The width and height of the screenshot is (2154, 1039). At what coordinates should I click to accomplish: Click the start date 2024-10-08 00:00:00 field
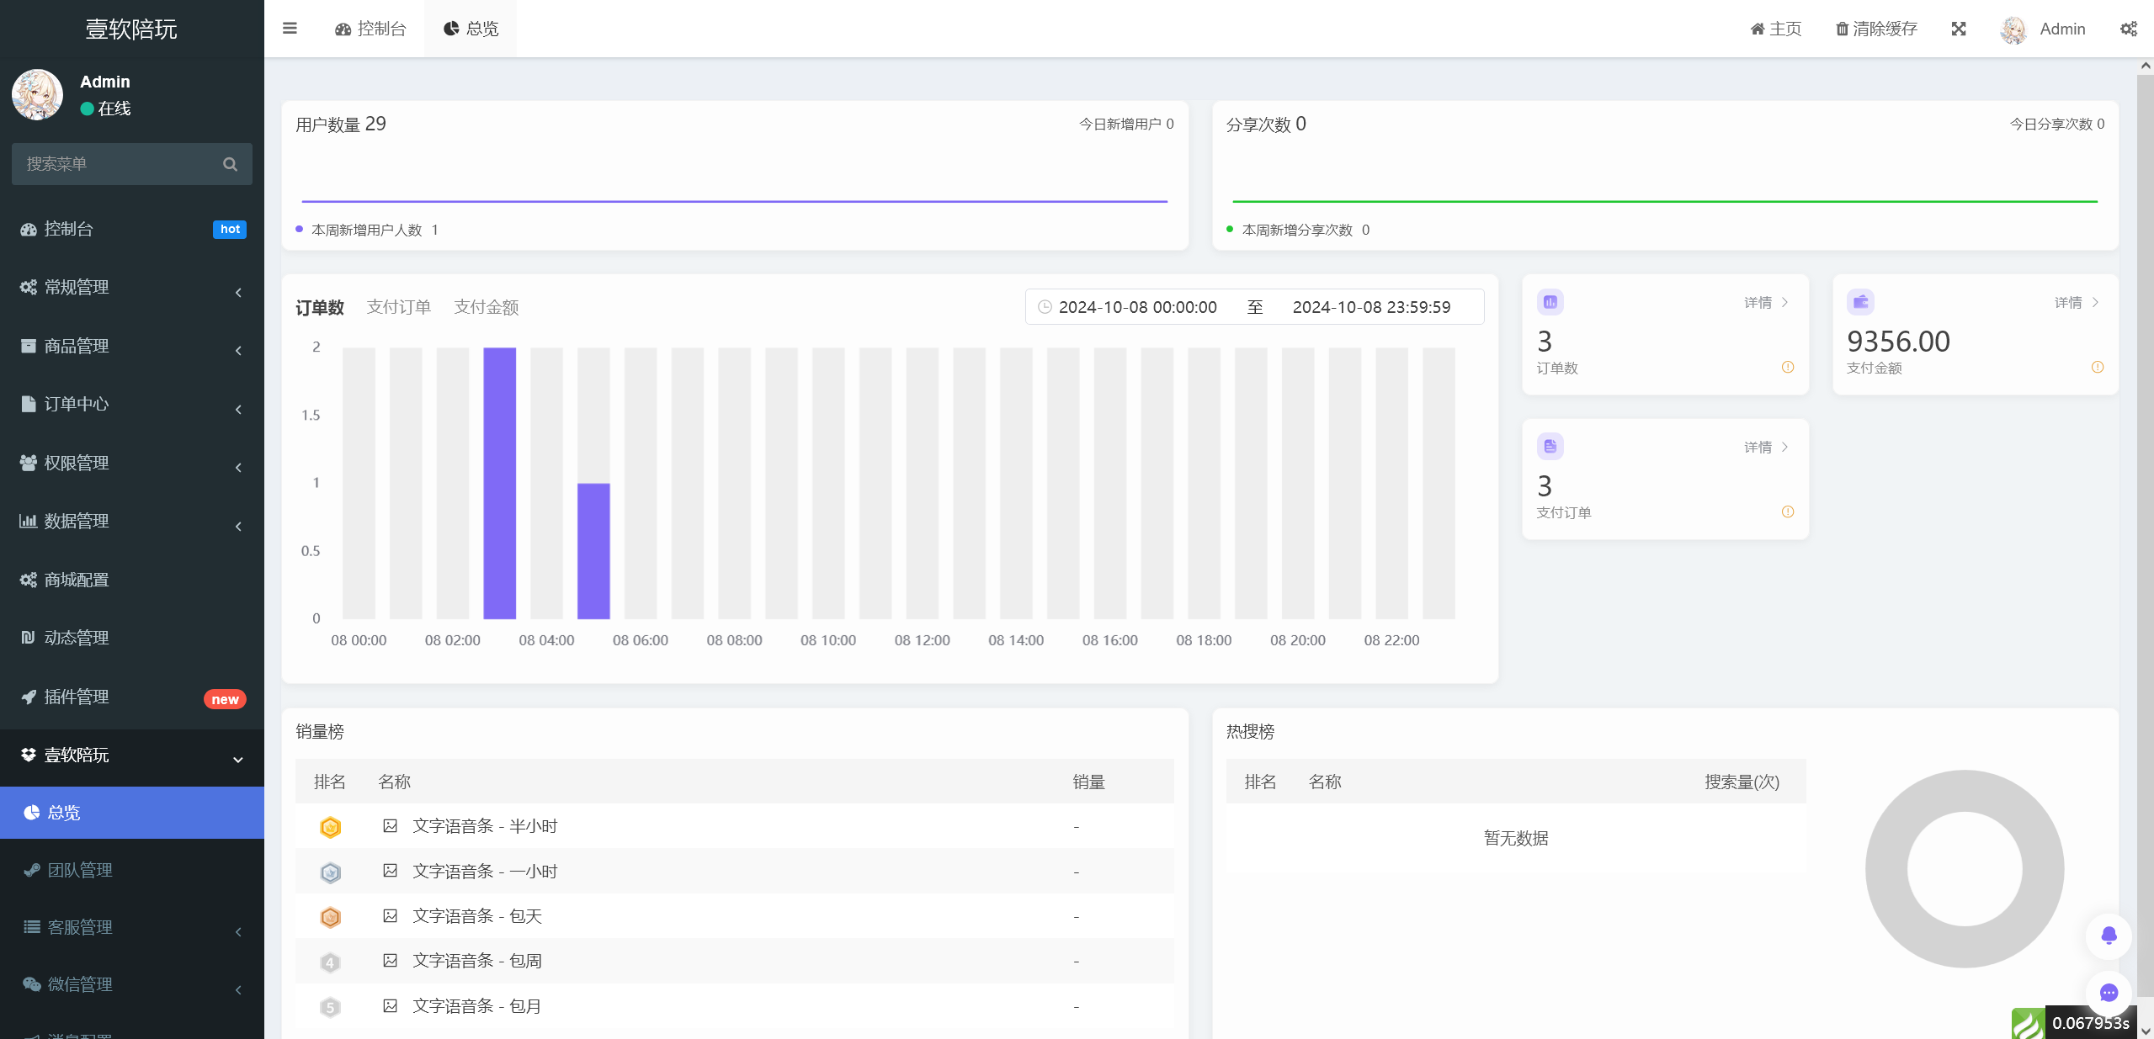point(1137,307)
